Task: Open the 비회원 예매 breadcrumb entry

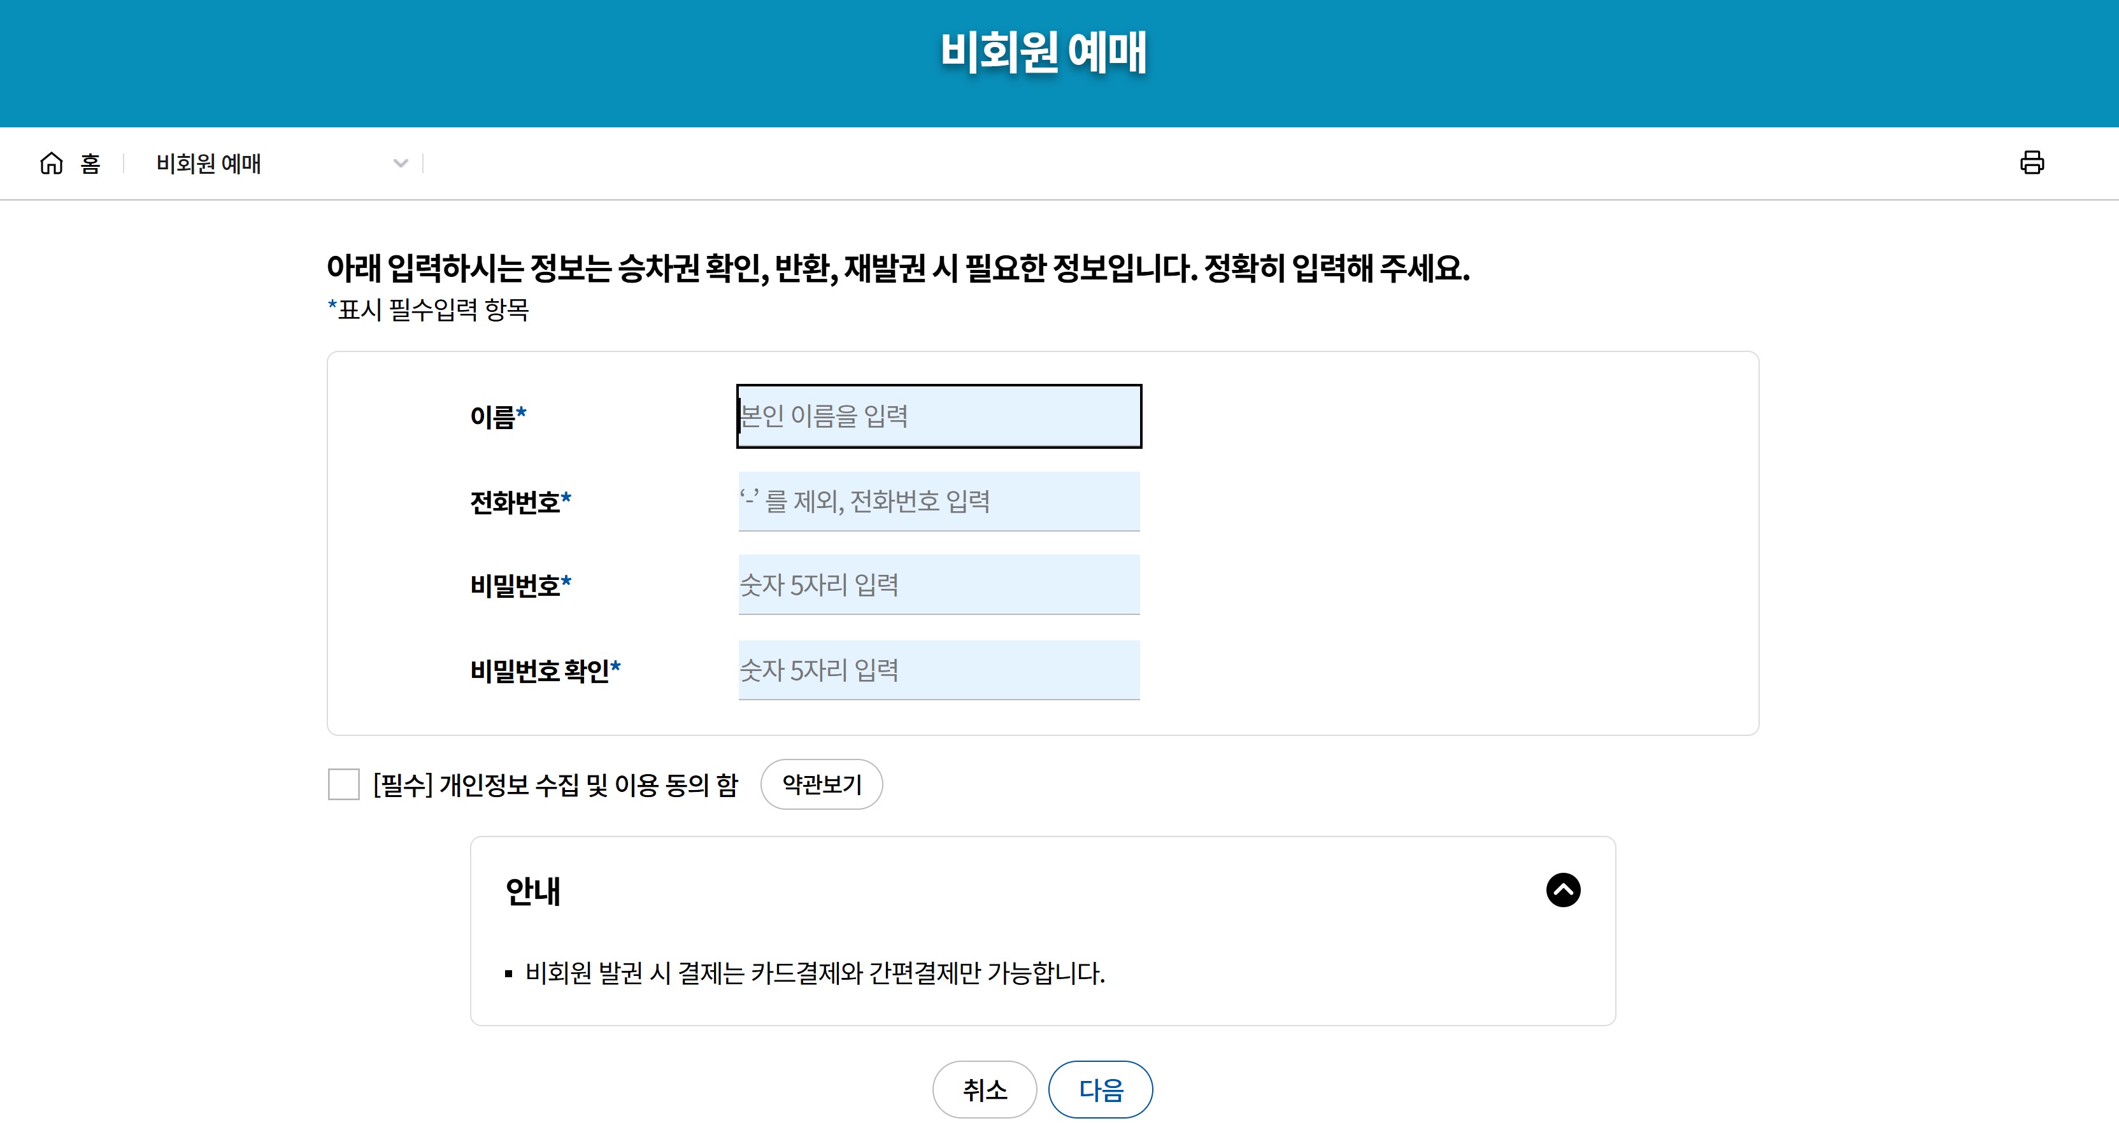Action: pyautogui.click(x=210, y=164)
